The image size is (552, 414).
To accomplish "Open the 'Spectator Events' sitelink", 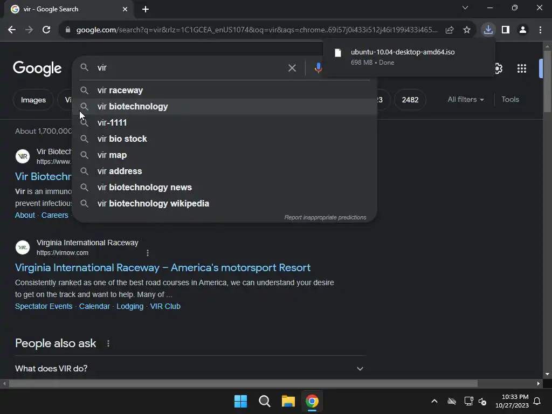I will pos(44,306).
